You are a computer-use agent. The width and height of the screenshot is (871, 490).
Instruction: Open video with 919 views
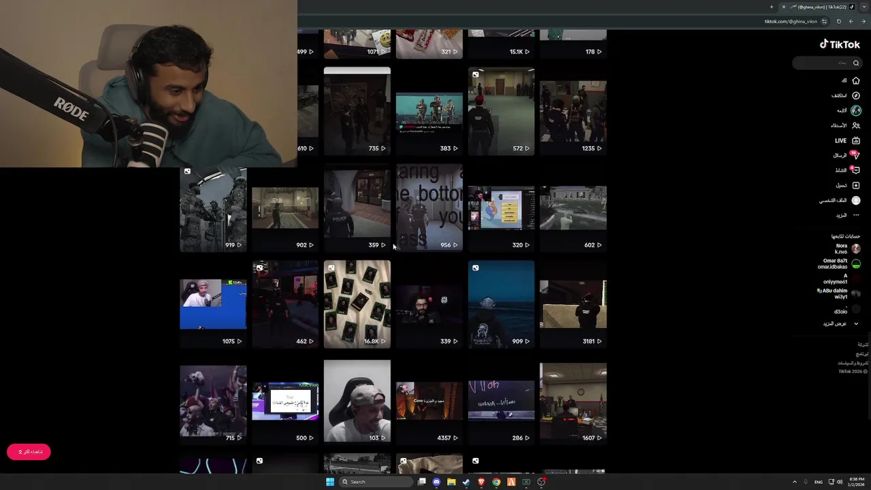[x=213, y=208]
